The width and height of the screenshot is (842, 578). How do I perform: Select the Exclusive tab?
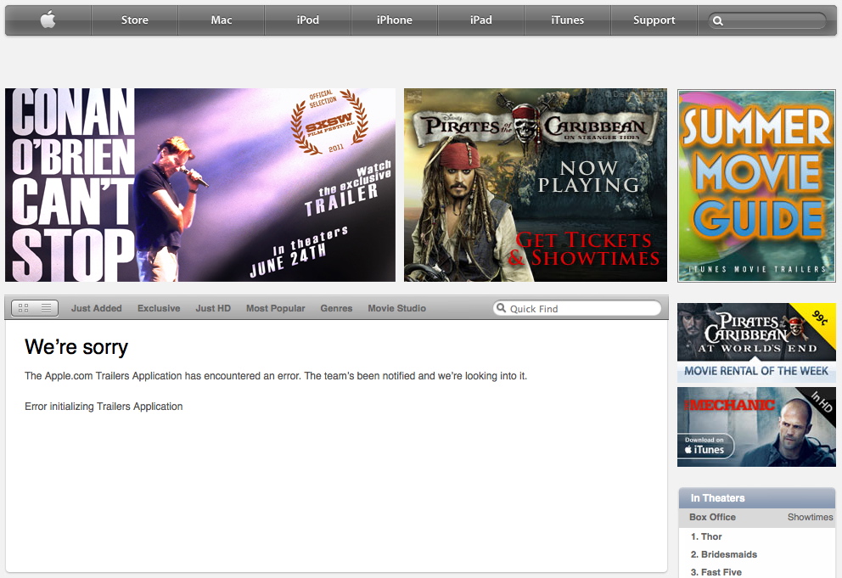[x=159, y=308]
